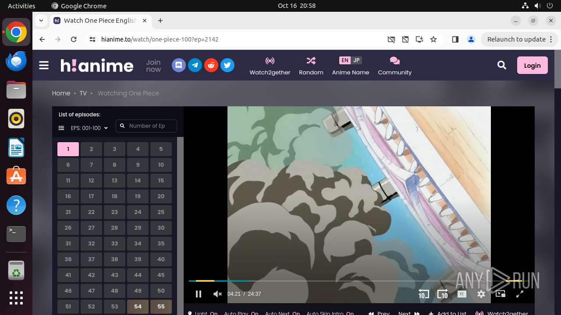This screenshot has width=561, height=315.
Task: Unmute the video player
Action: tap(217, 294)
